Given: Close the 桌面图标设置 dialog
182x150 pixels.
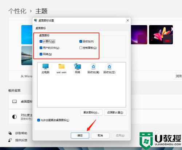Looking at the screenshot, I should 128,20.
